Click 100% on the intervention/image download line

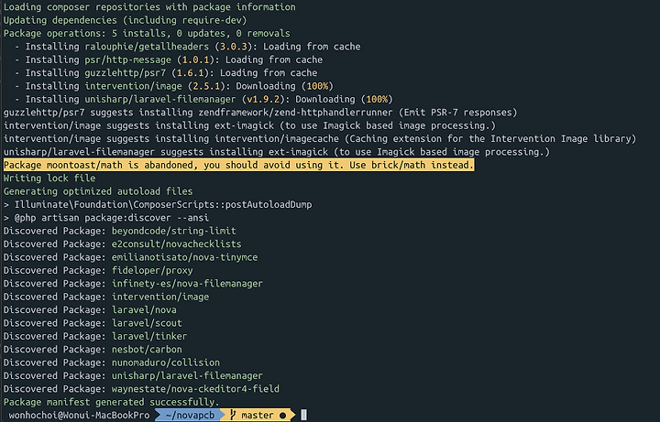click(317, 86)
